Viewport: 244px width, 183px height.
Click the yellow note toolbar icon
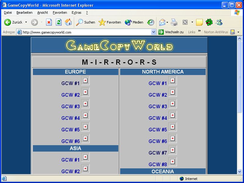(x=199, y=22)
